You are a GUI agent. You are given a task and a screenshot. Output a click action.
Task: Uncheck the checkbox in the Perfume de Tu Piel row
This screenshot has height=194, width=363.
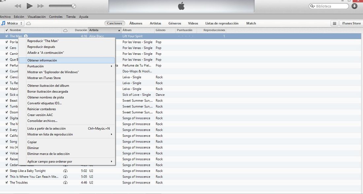(7, 65)
